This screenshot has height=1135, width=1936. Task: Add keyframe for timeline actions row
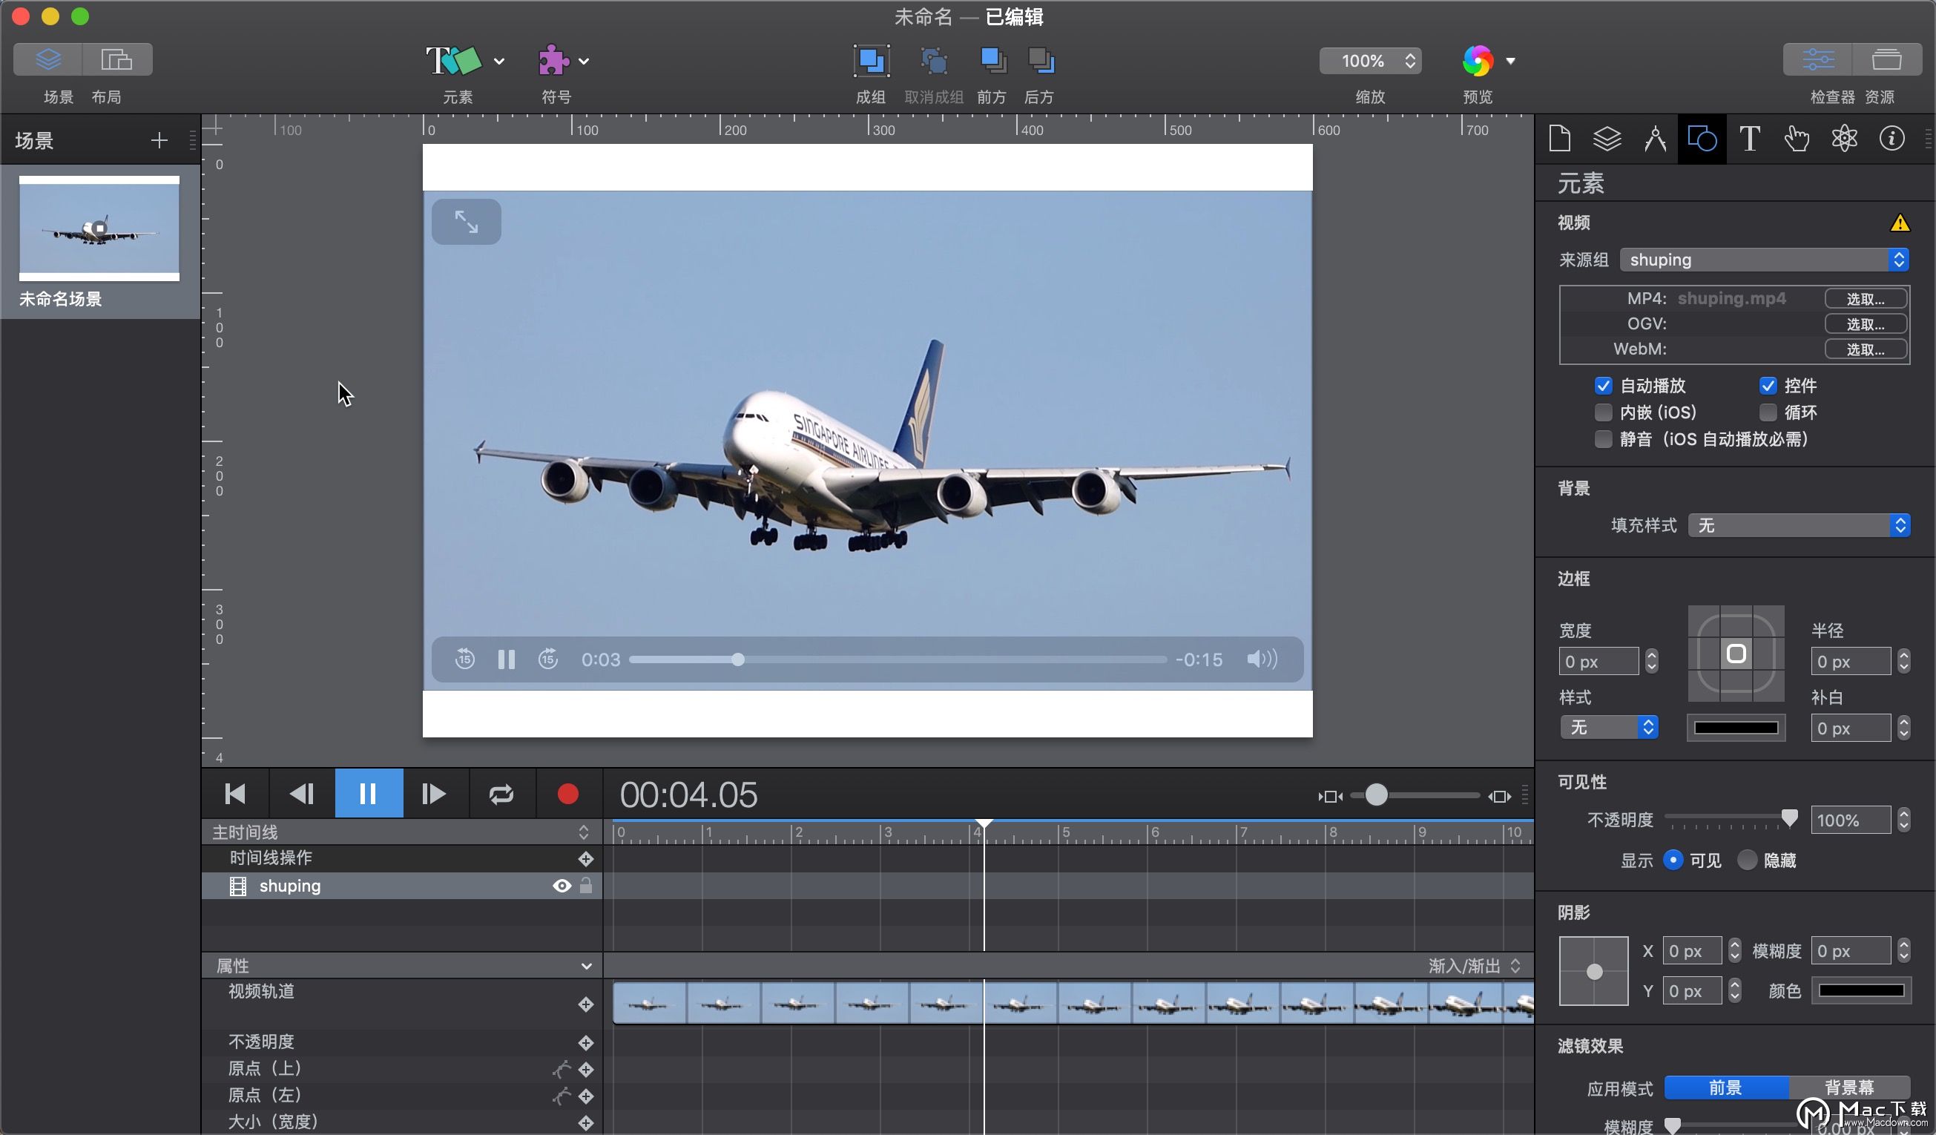[585, 858]
